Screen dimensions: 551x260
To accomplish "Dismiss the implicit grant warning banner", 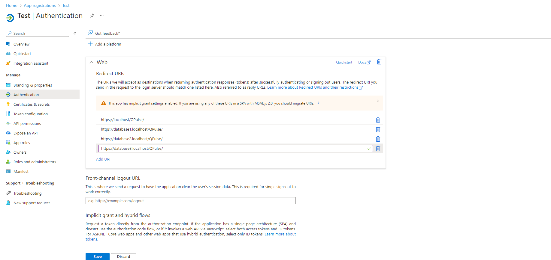I will tap(378, 101).
